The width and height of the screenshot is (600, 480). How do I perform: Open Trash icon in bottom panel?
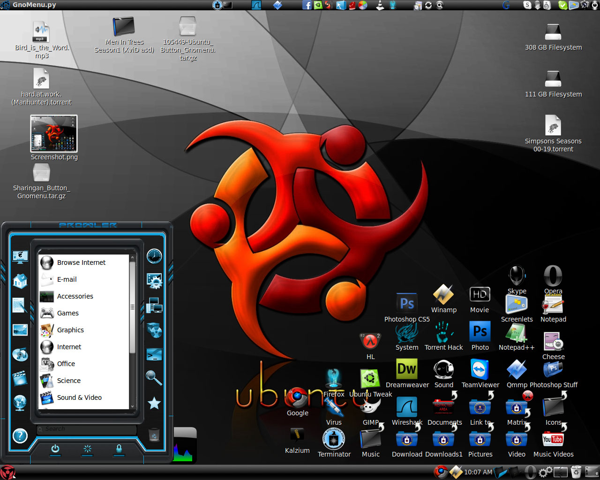576,472
